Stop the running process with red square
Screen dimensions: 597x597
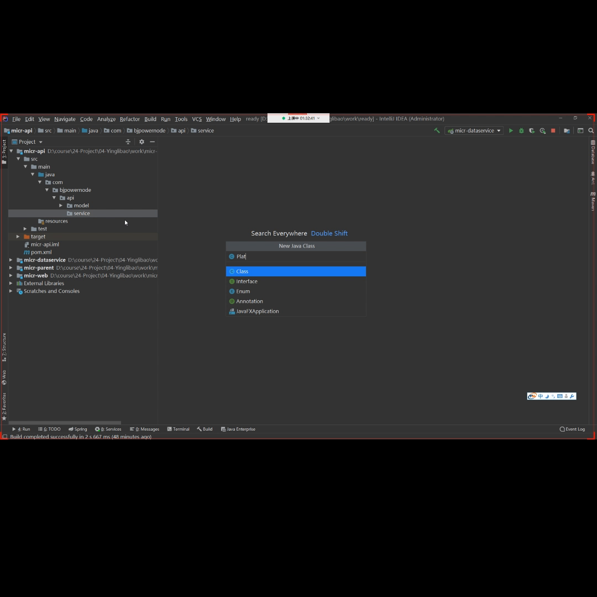[553, 130]
